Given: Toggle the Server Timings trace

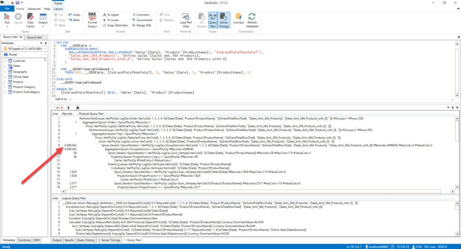Looking at the screenshot, I should coord(224,20).
